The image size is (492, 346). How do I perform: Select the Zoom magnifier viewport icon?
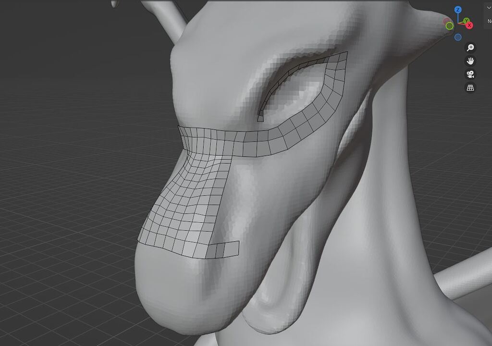coord(469,48)
